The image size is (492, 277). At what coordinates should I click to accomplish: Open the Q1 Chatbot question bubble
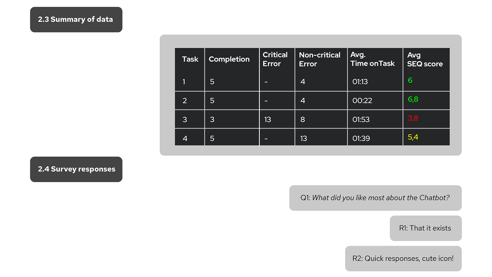click(x=375, y=198)
